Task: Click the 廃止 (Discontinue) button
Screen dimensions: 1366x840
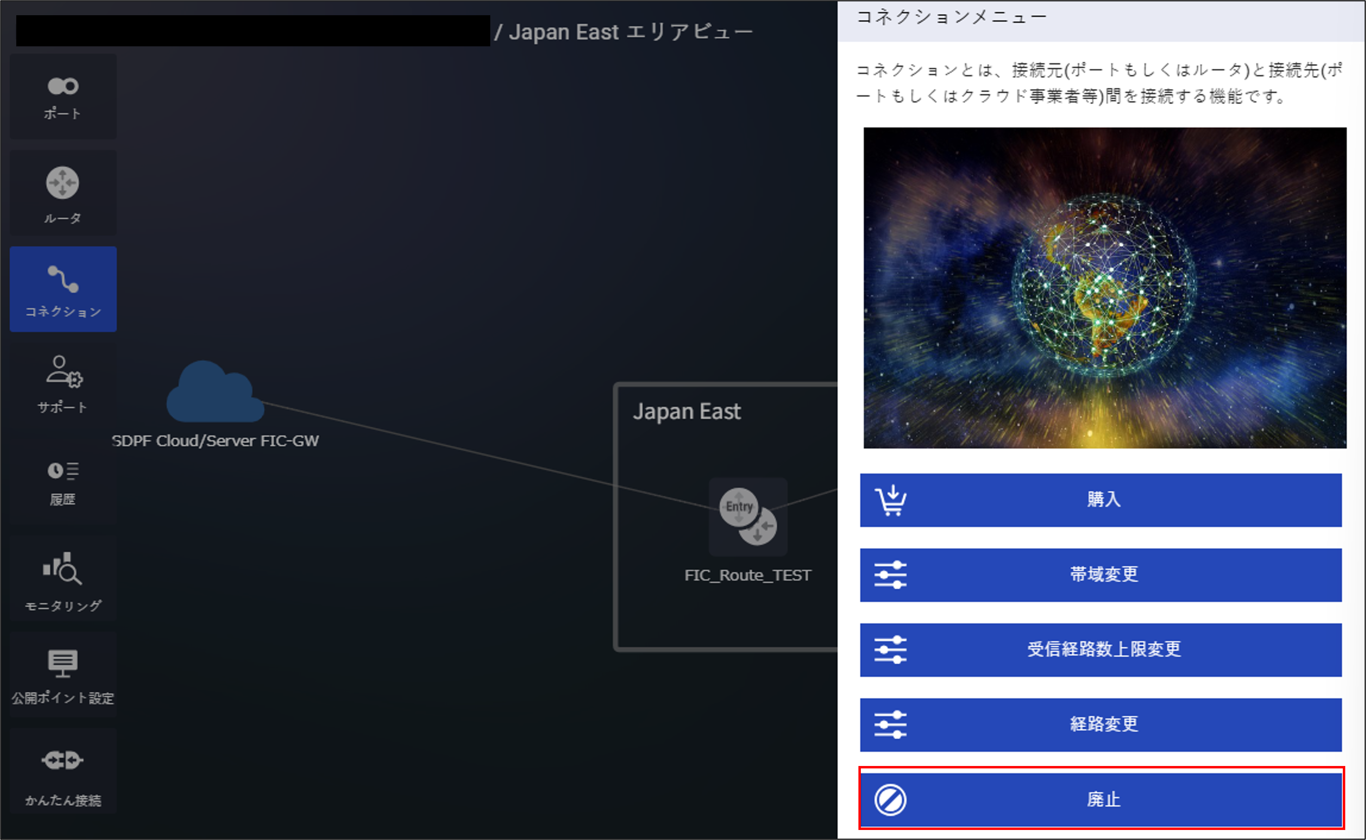Action: tap(1101, 800)
